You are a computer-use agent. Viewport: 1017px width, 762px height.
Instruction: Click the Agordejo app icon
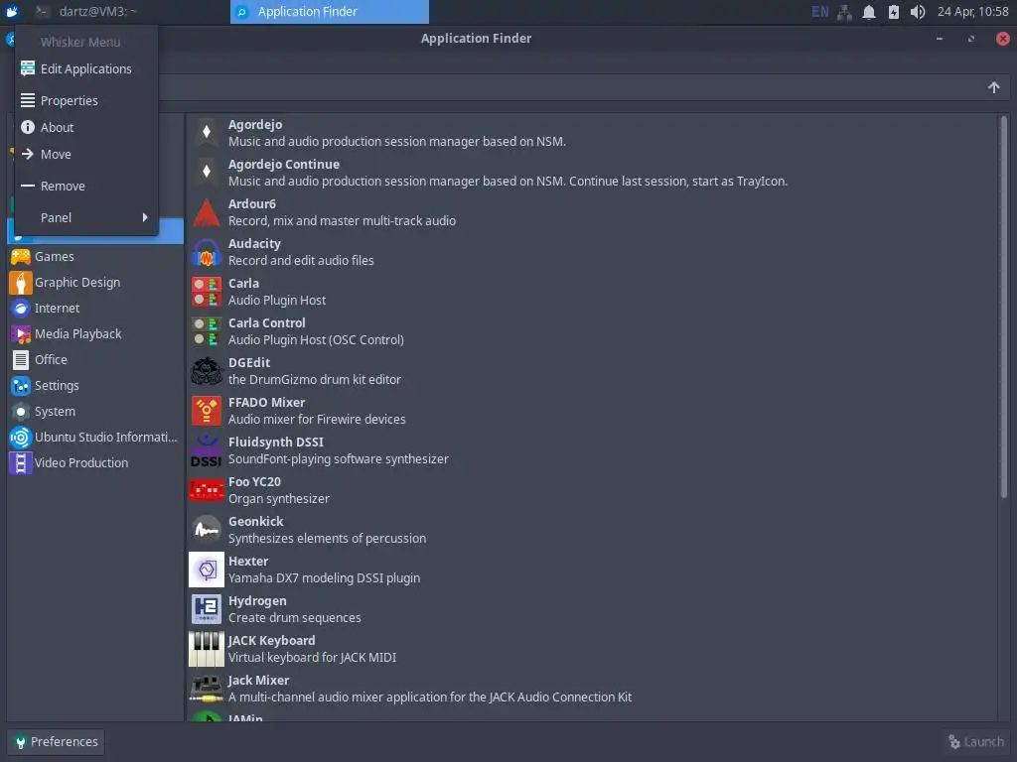click(x=207, y=133)
